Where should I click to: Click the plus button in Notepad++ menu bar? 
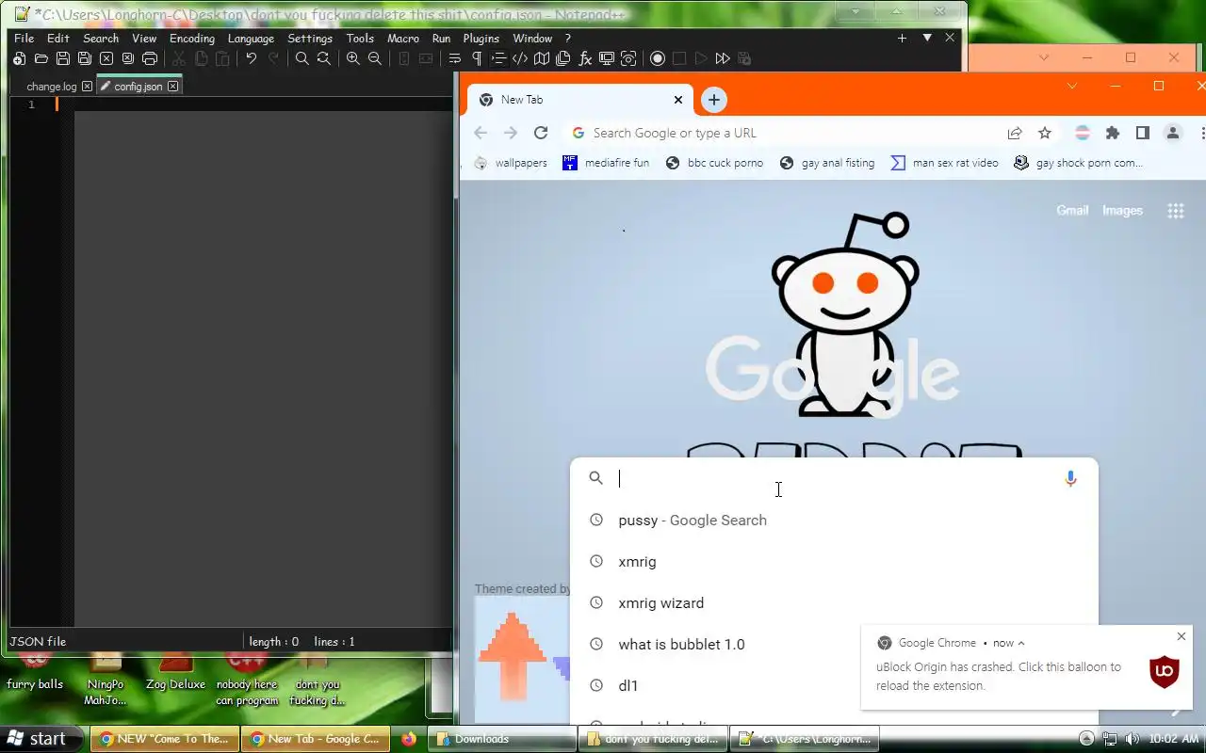tap(902, 38)
